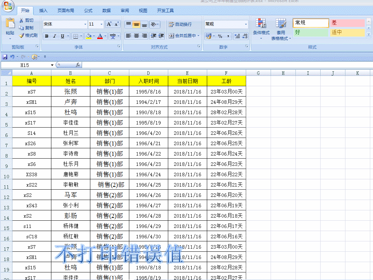This screenshot has width=373, height=280.
Task: Click the text orientation icon
Action: pos(154,24)
